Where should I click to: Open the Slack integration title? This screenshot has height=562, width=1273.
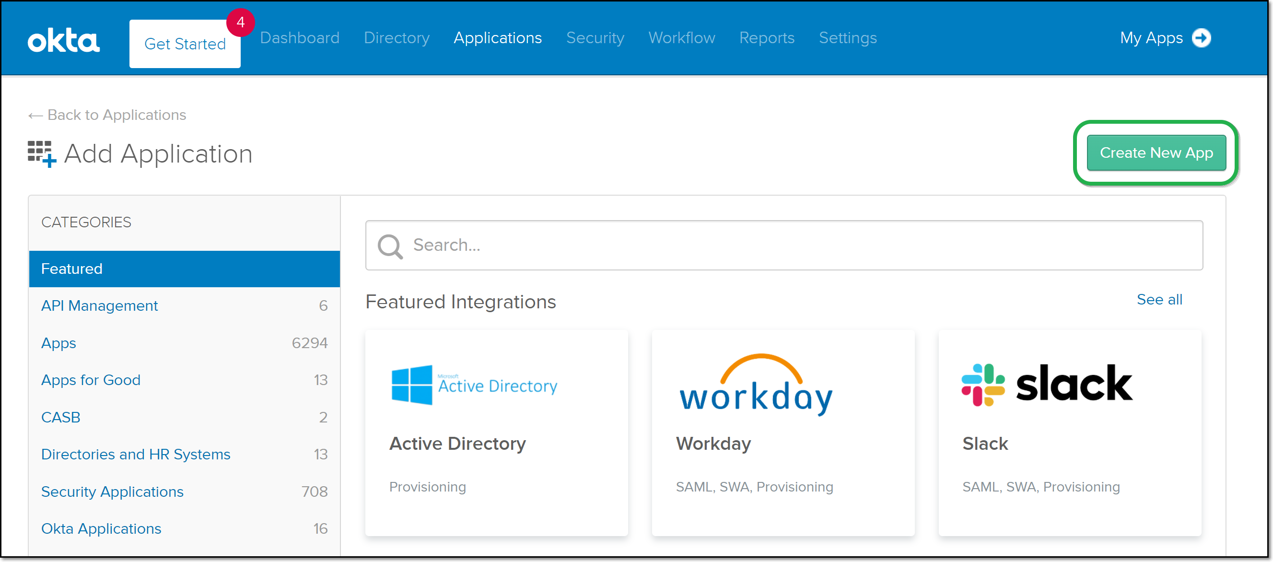[985, 444]
